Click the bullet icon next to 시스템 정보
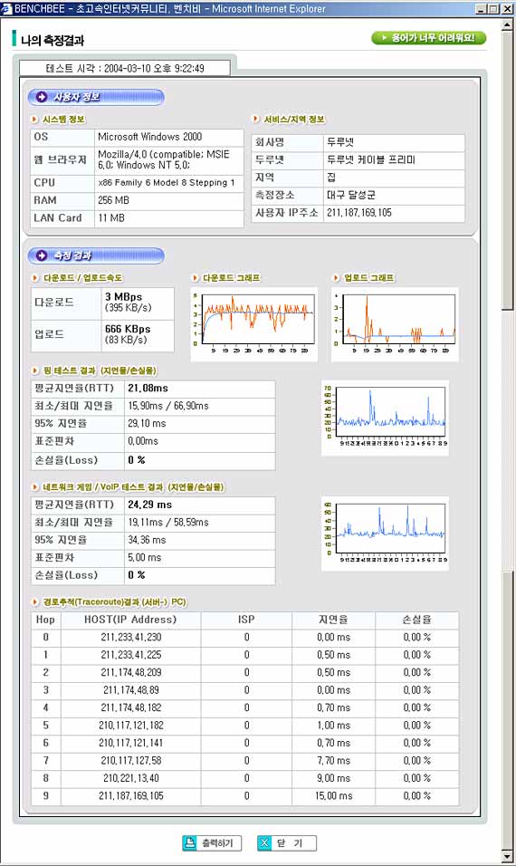The height and width of the screenshot is (866, 516). pyautogui.click(x=34, y=120)
